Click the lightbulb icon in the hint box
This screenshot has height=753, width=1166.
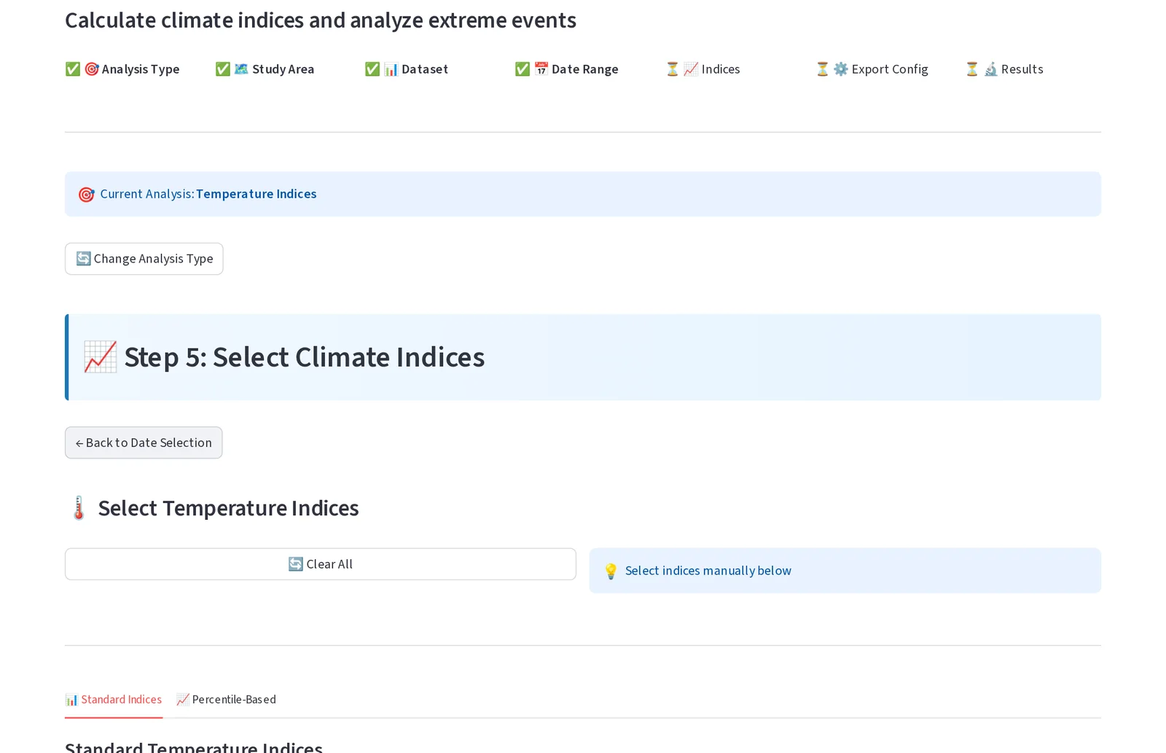click(611, 571)
